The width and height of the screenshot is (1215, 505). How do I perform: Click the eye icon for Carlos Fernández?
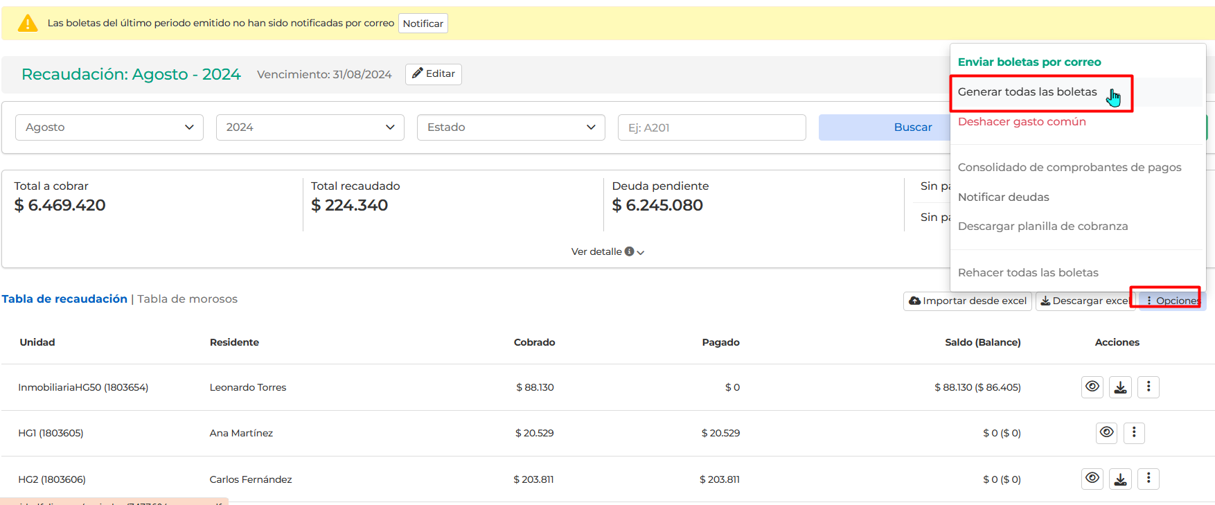[x=1092, y=478]
